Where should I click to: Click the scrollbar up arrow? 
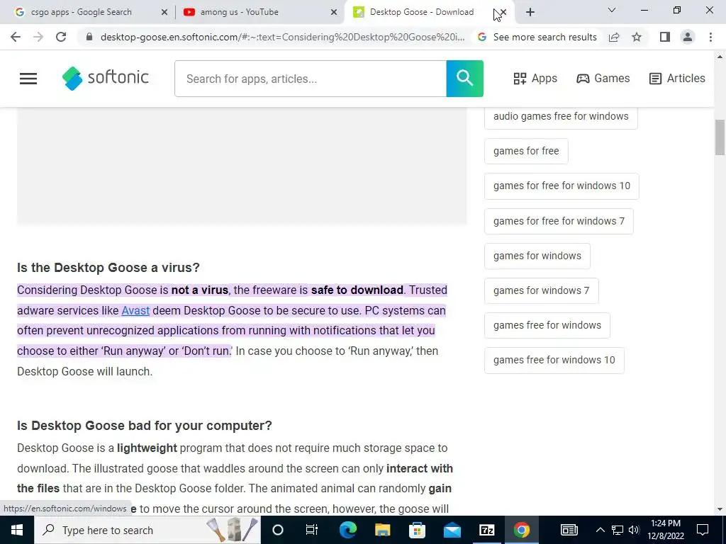click(x=720, y=57)
